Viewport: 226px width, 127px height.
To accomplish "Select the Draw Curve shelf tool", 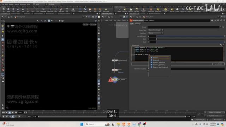I will coord(50,10).
